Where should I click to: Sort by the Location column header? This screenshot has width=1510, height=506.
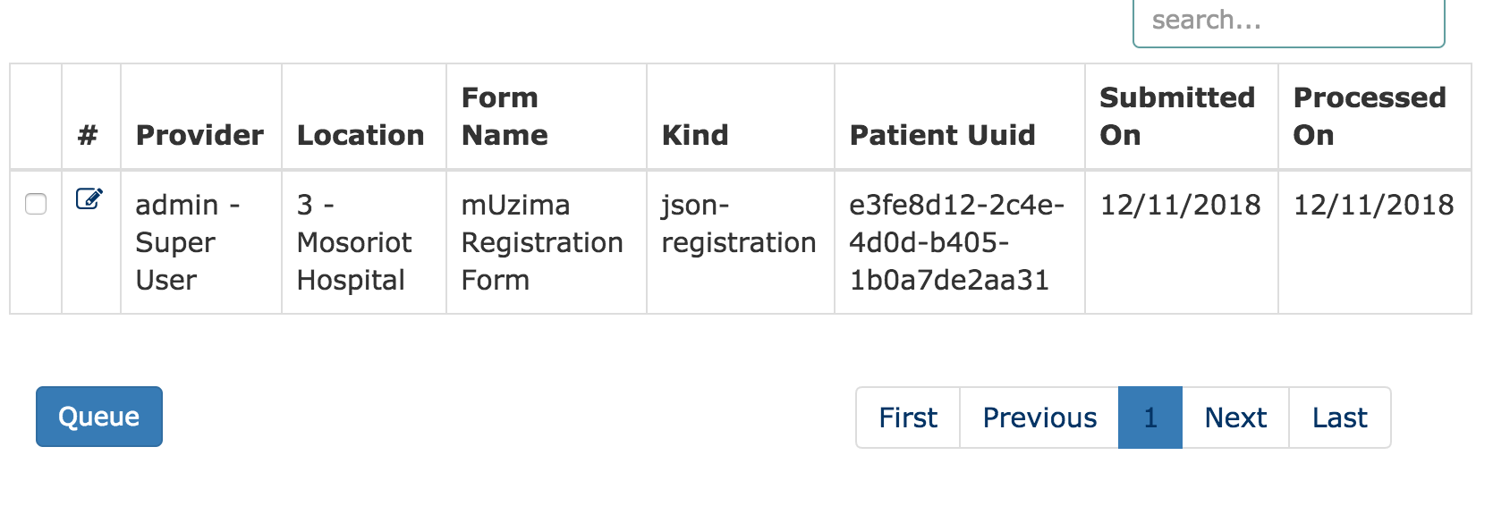tap(361, 135)
